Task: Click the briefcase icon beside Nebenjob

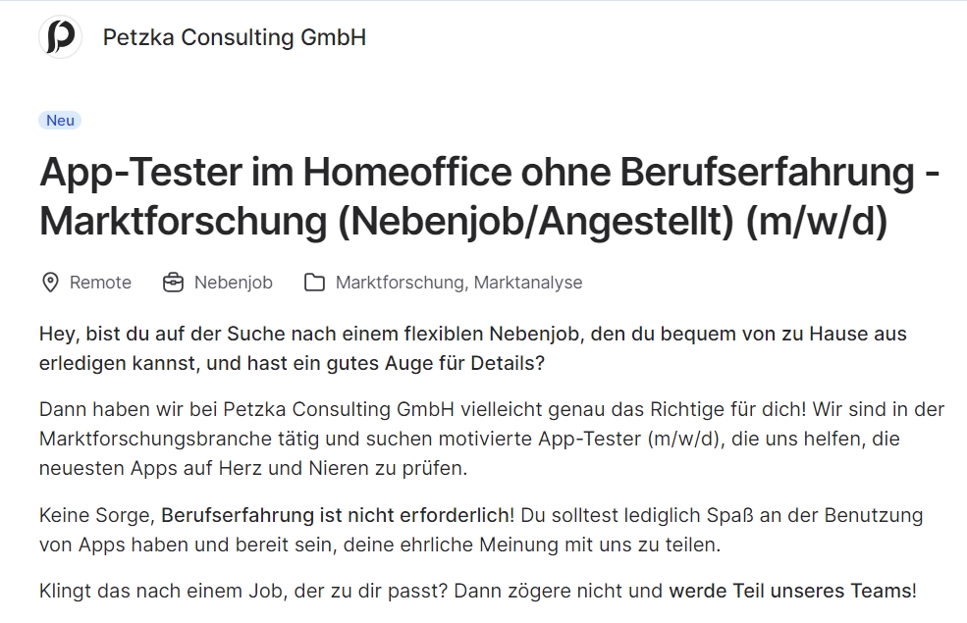Action: 174,283
